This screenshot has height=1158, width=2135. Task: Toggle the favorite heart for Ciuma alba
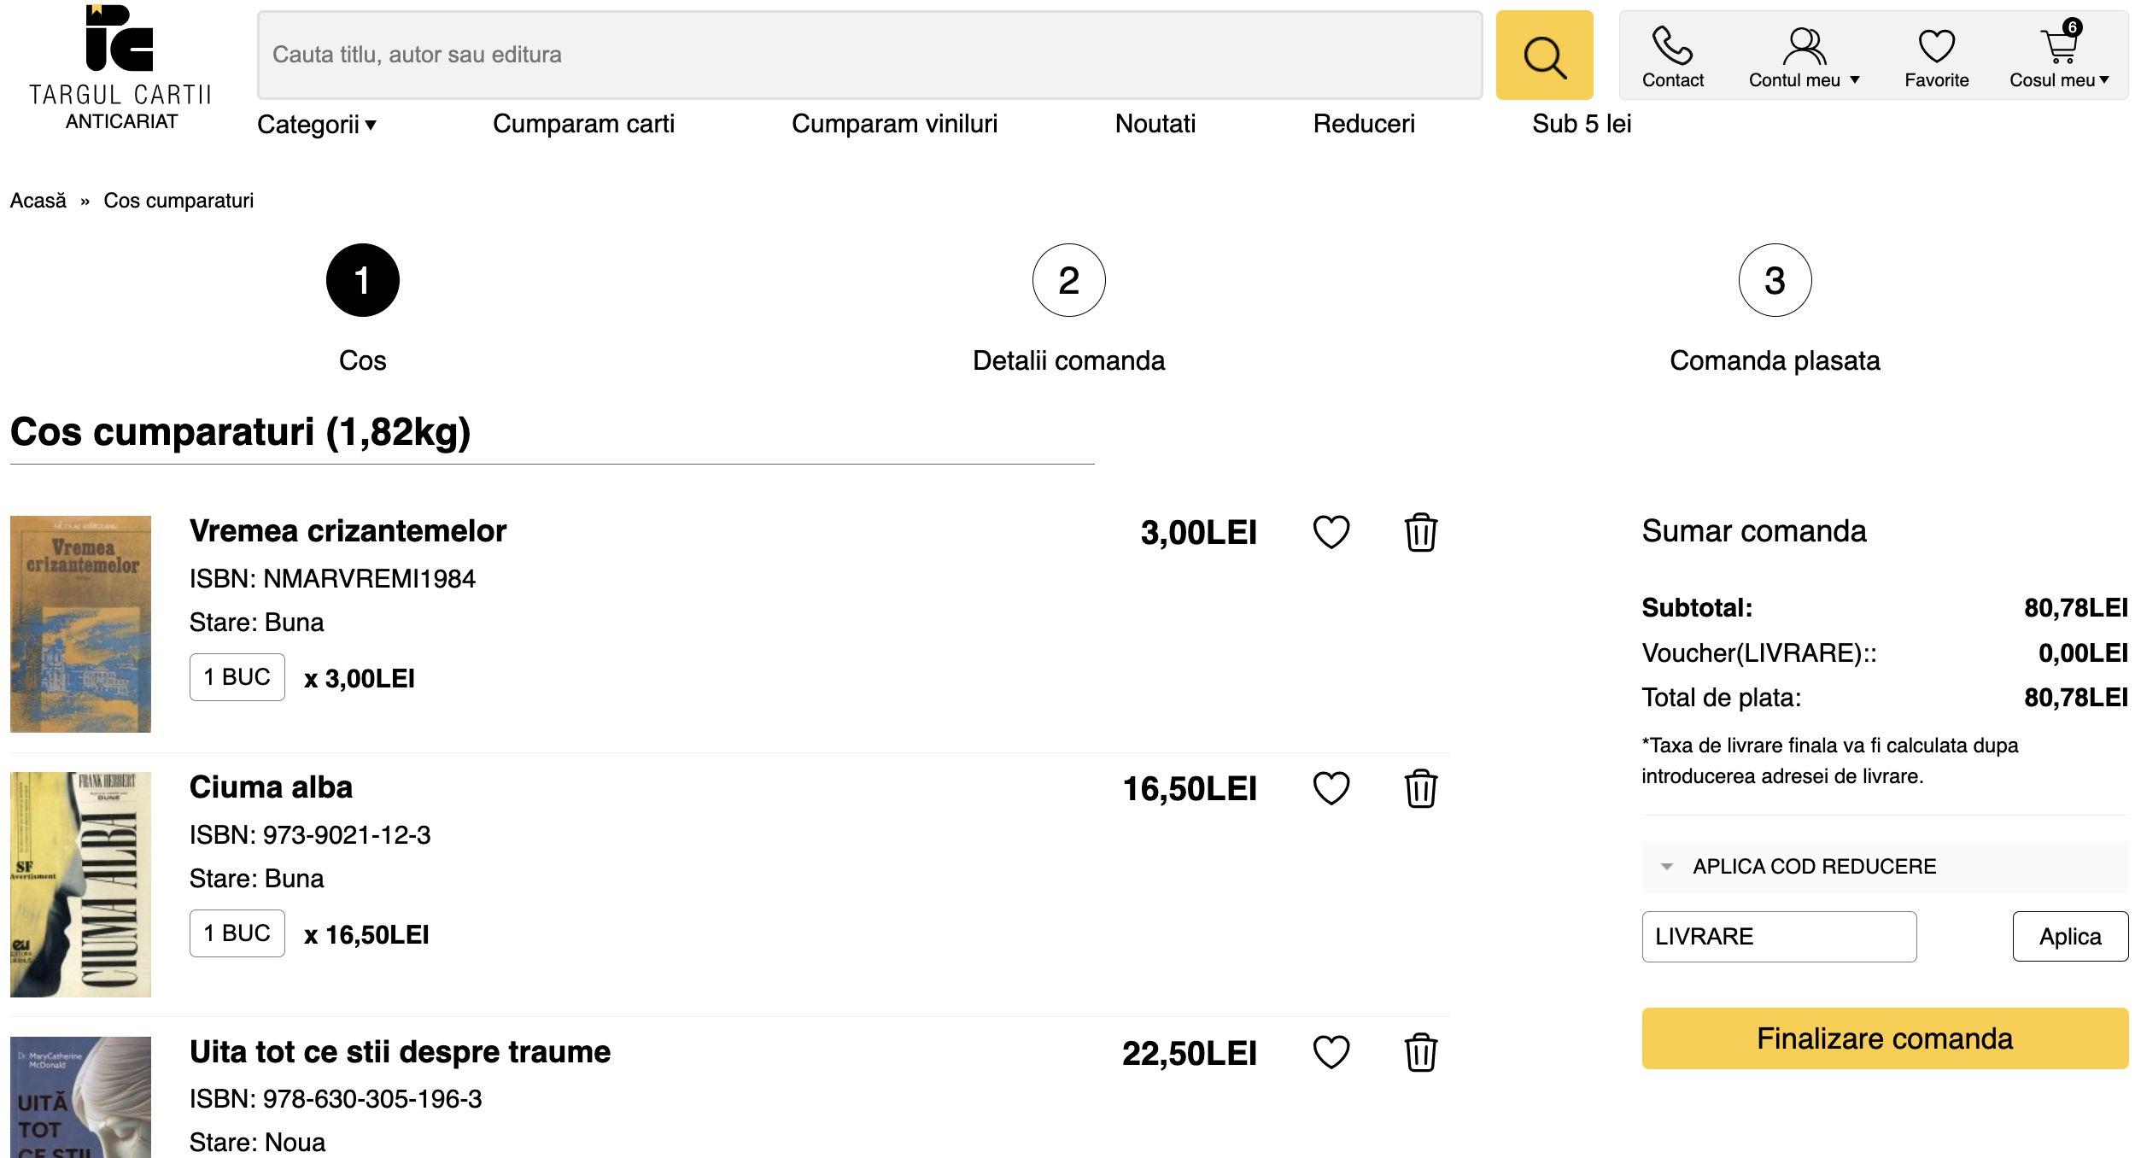coord(1331,787)
